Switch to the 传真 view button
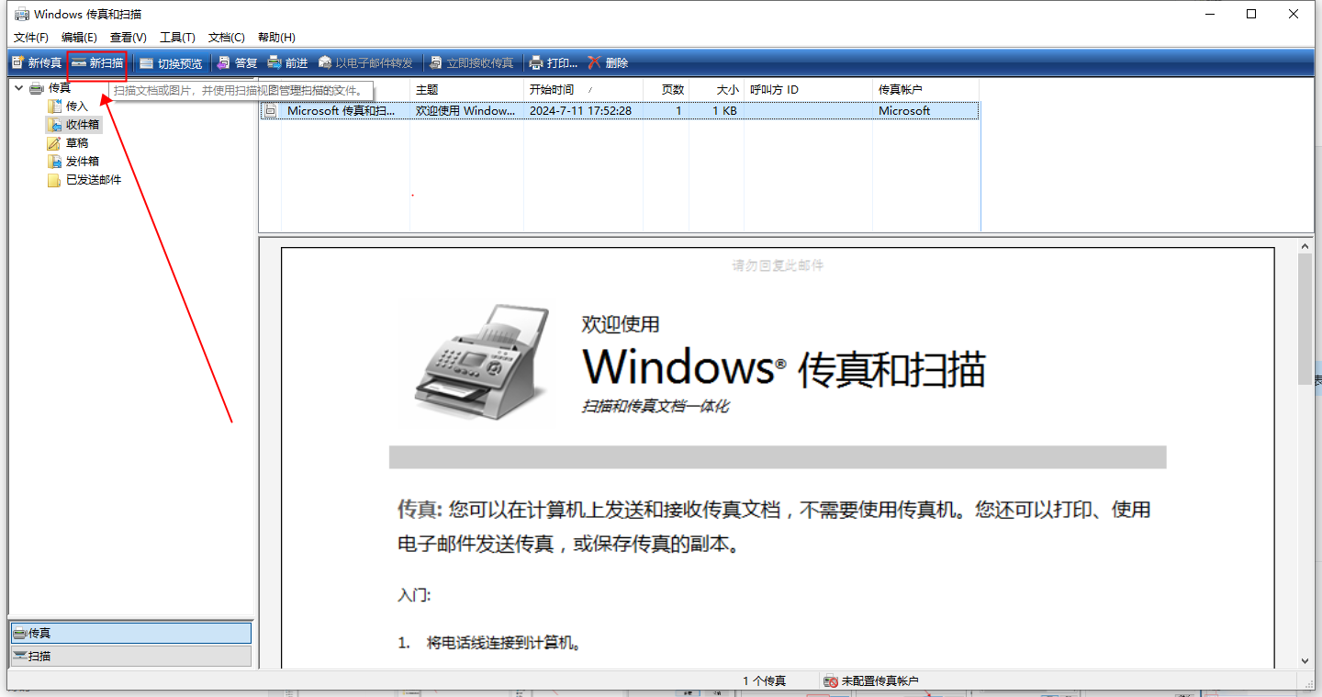Screen dimensions: 1322x697 (x=129, y=633)
